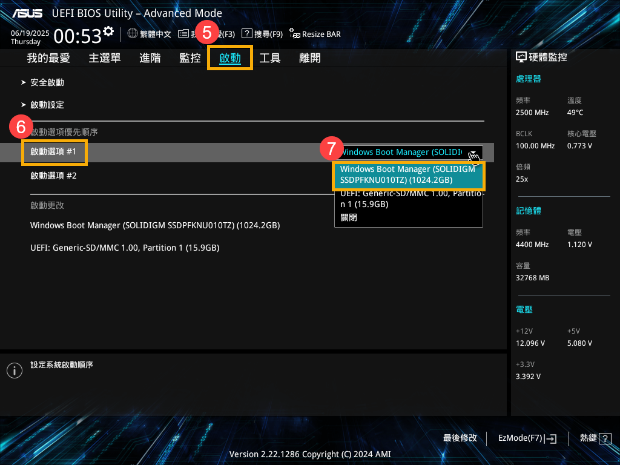Click +12V value 12.096 V
Viewport: 620px width, 465px height.
tap(530, 344)
